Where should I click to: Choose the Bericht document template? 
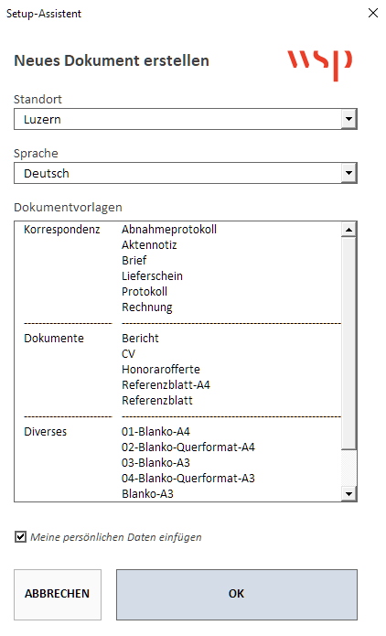[140, 339]
